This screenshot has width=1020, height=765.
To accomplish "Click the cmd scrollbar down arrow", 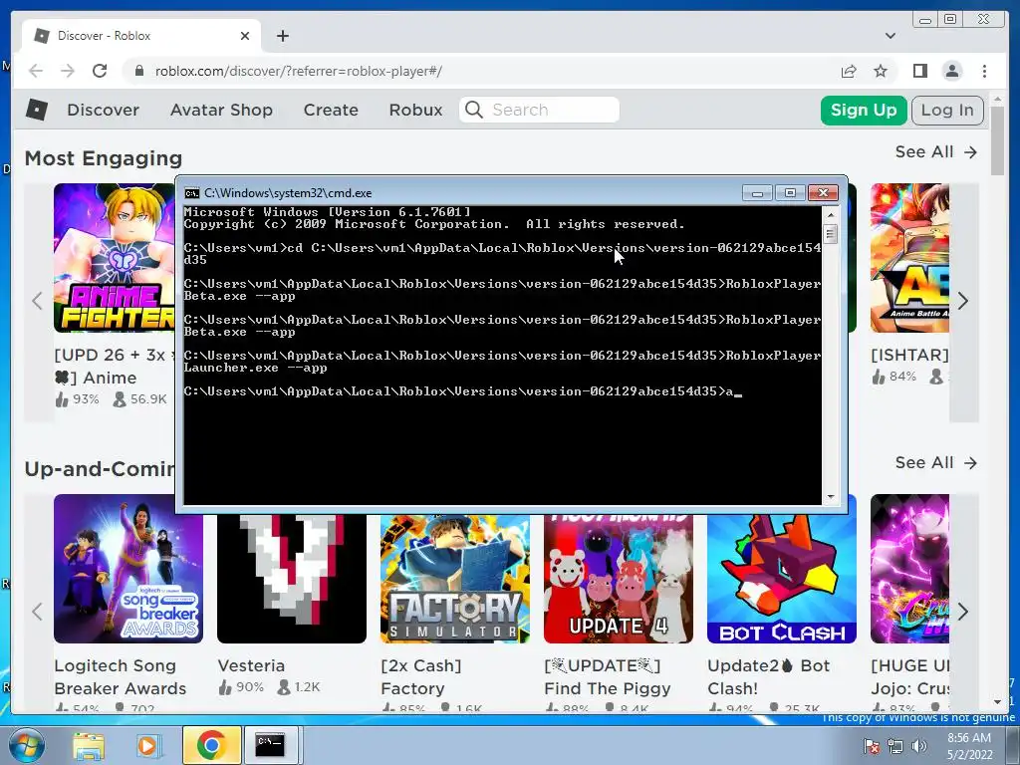I will 830,497.
